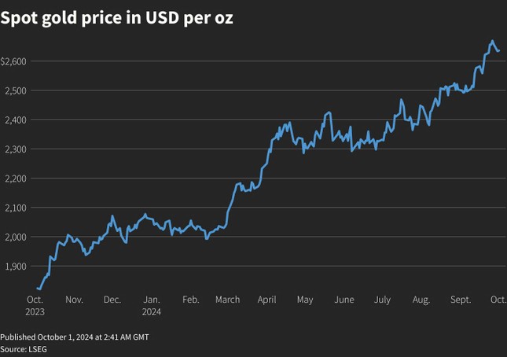
Task: Click the chart title 'Spot gold price in USD per oz'
Action: tap(116, 19)
